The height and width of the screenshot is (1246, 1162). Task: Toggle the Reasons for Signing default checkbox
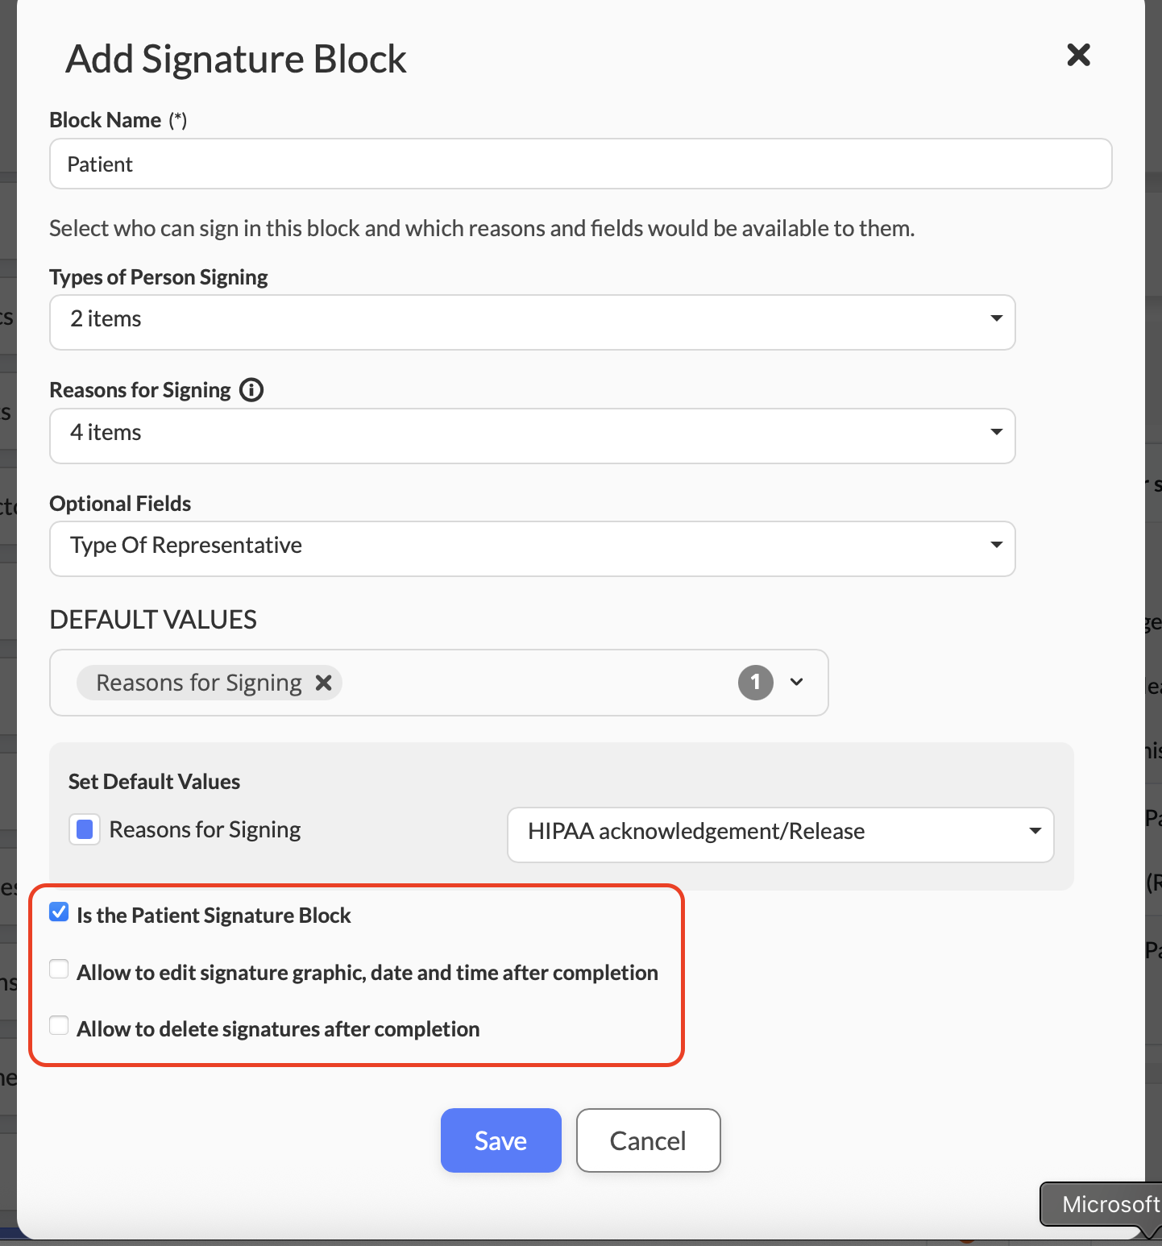(85, 829)
